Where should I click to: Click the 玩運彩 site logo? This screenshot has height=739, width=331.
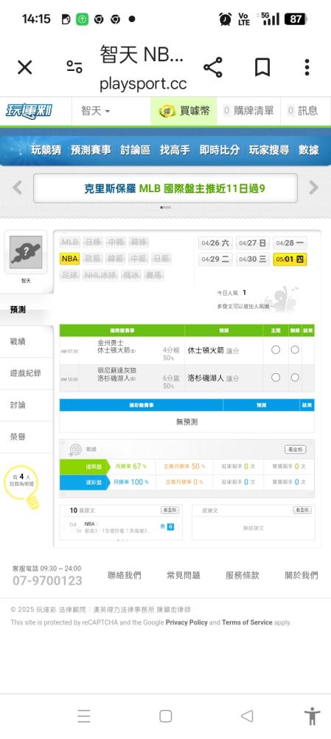point(29,112)
